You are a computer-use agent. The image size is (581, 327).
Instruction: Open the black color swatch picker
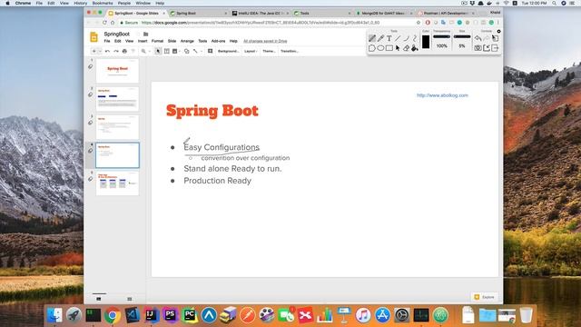click(x=426, y=42)
